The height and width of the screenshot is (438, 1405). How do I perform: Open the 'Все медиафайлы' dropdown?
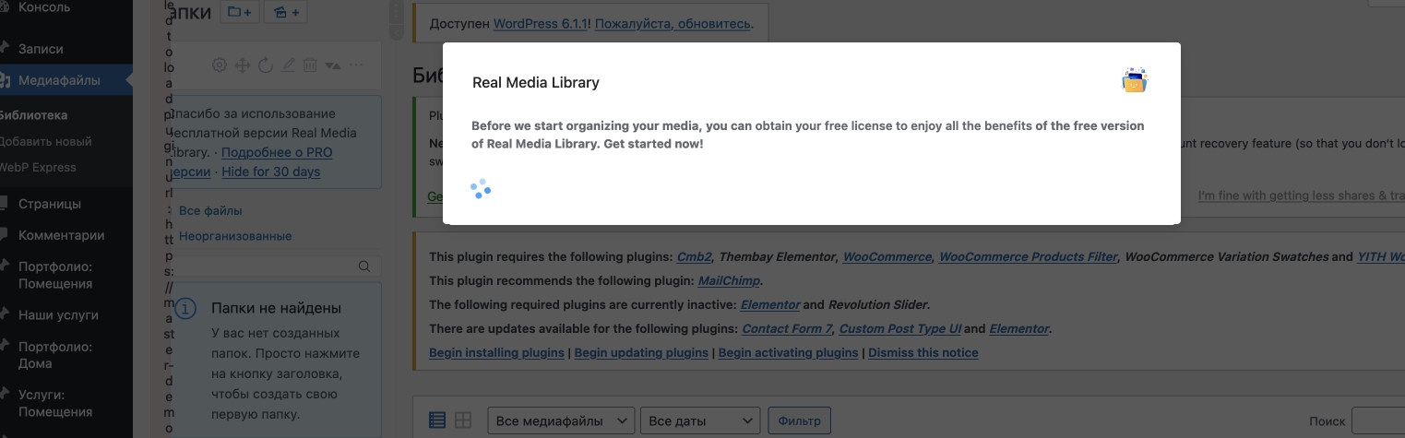tap(561, 420)
